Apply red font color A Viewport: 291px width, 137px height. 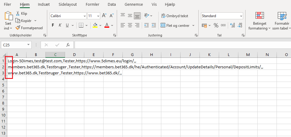pos(107,25)
